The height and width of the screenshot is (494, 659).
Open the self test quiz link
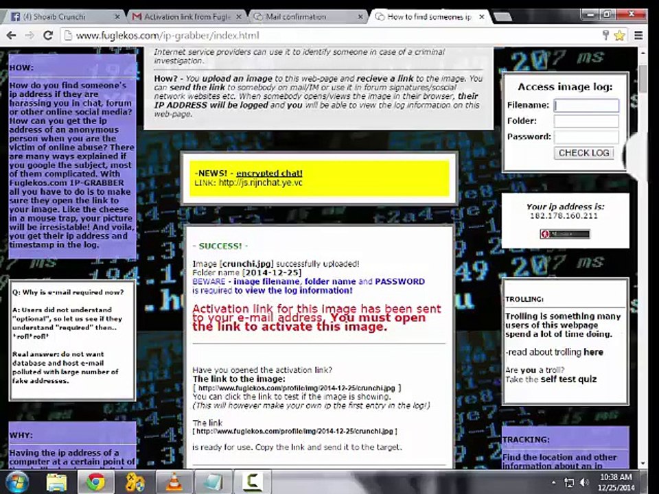click(568, 379)
